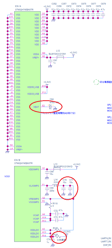The image size is (112, 248).
Task: Select pin number F13
Action: coord(44,93)
